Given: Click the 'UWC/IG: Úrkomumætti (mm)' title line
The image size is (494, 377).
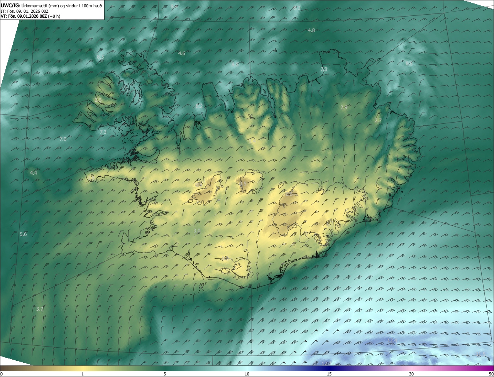Looking at the screenshot, I should [51, 6].
